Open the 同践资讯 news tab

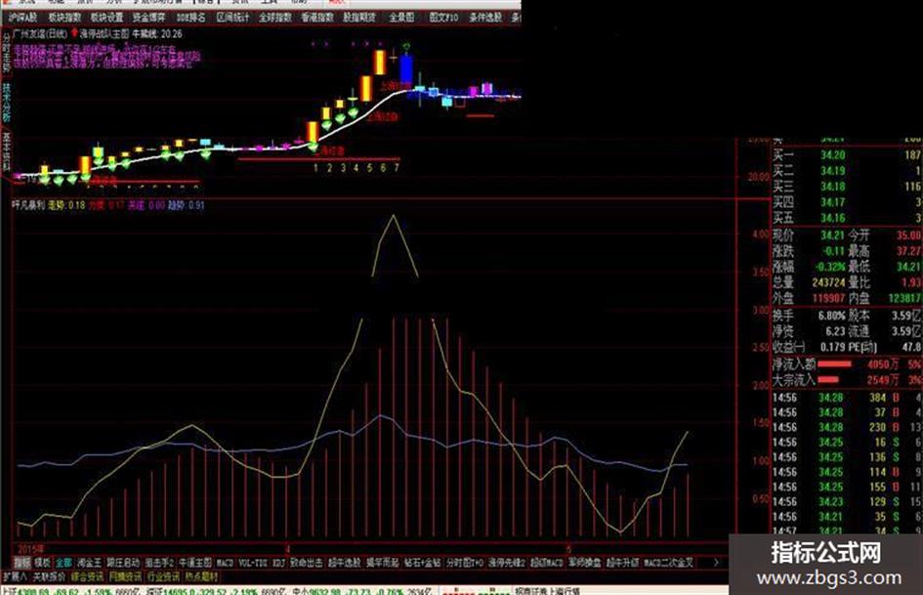coord(125,576)
